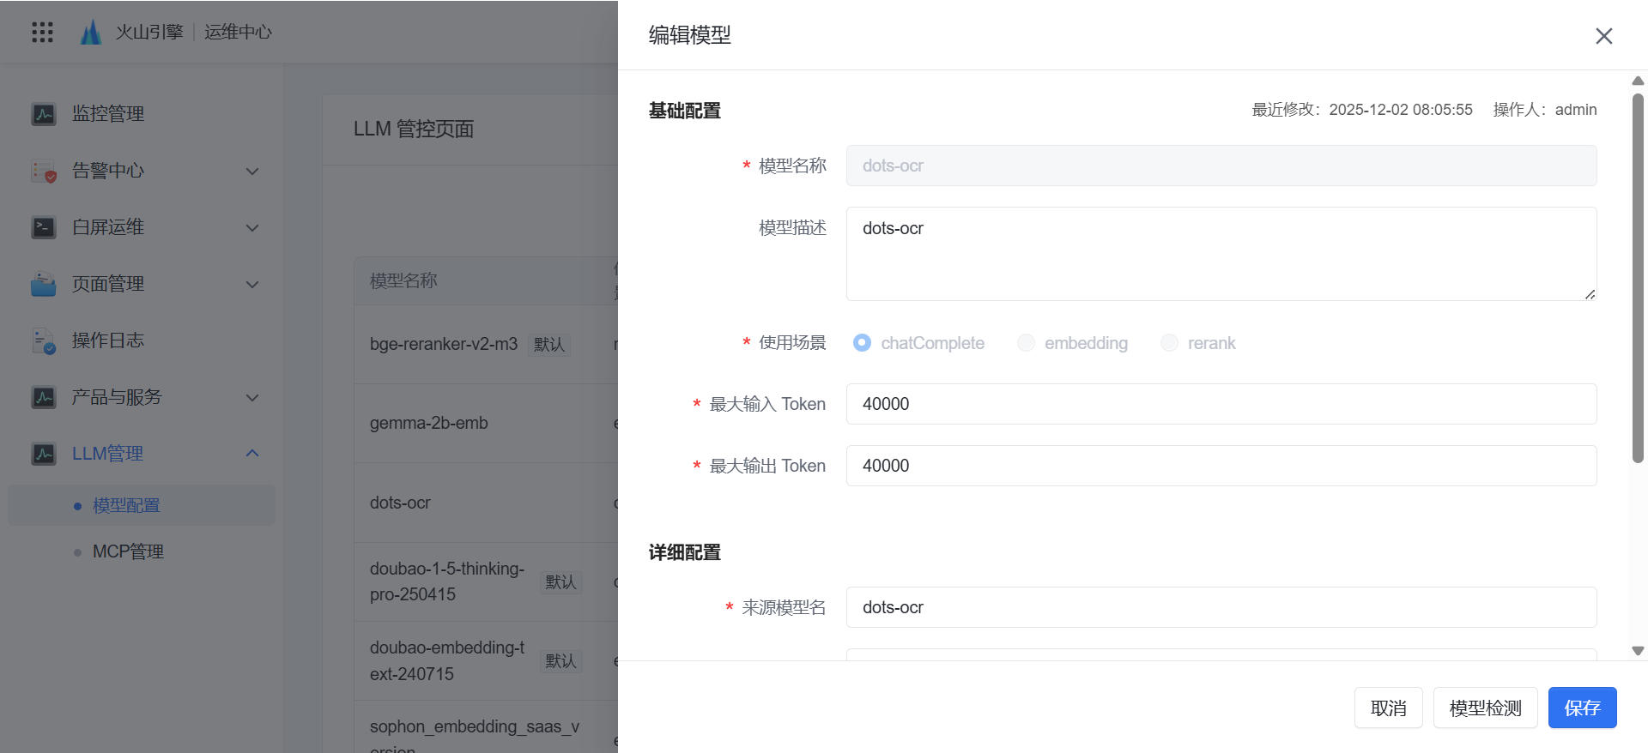
Task: Select the rerank radio option
Action: (1169, 343)
